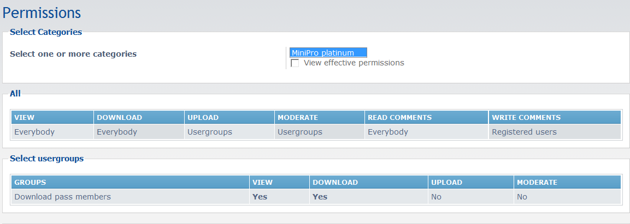Click Everybody under the VIEW column
The image size is (630, 224).
point(34,132)
